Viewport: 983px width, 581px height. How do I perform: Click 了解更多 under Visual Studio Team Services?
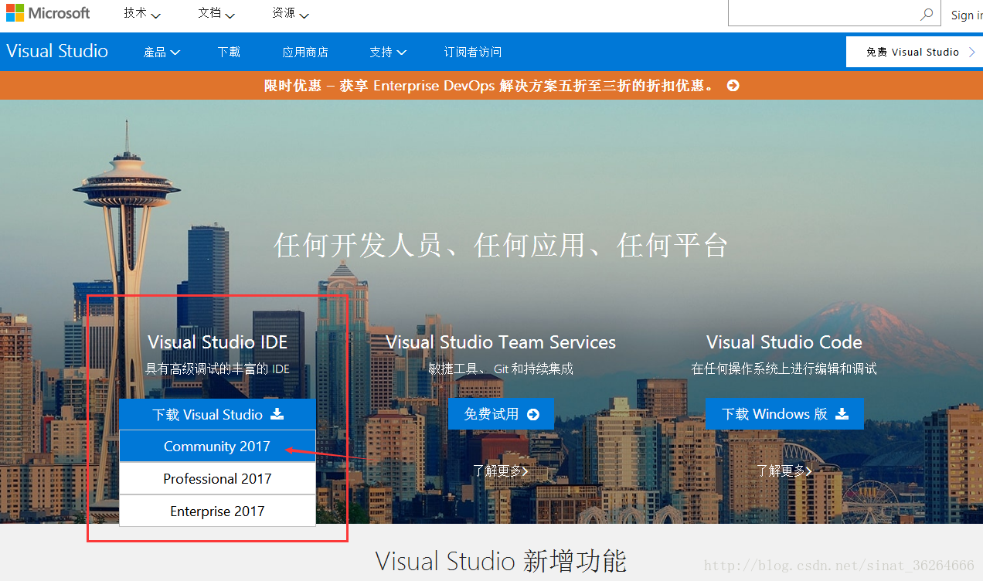[x=501, y=471]
